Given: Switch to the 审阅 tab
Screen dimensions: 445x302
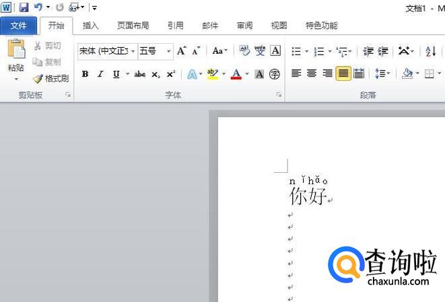Looking at the screenshot, I should (244, 26).
